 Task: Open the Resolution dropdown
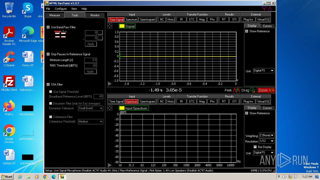pyautogui.click(x=266, y=141)
